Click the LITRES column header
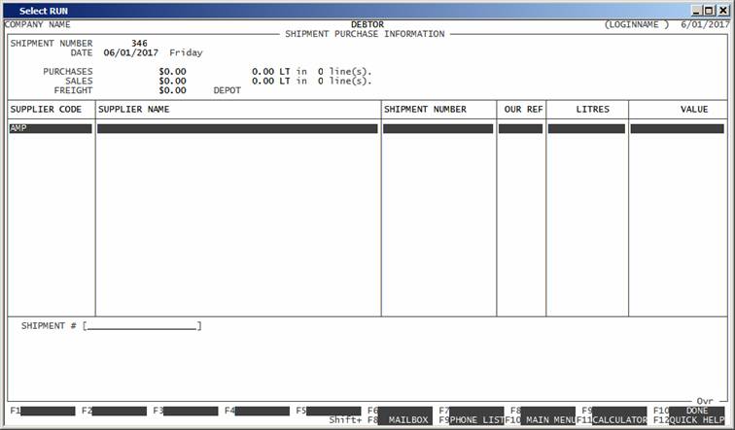The height and width of the screenshot is (430, 735). (592, 109)
